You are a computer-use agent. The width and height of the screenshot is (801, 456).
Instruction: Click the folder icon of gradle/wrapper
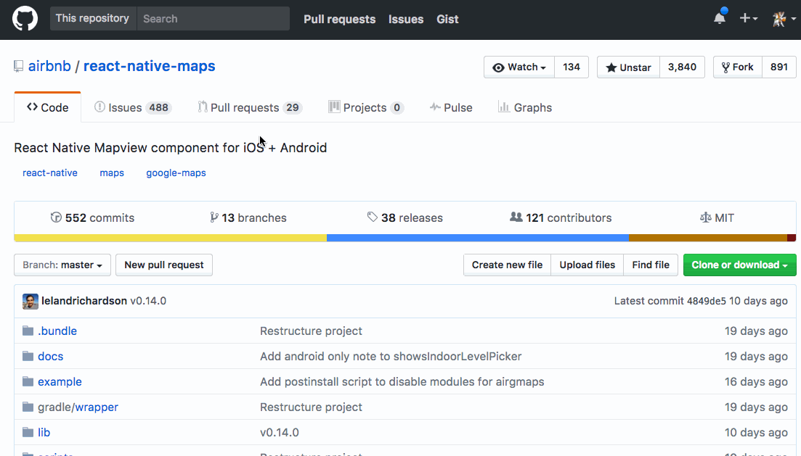pos(28,407)
